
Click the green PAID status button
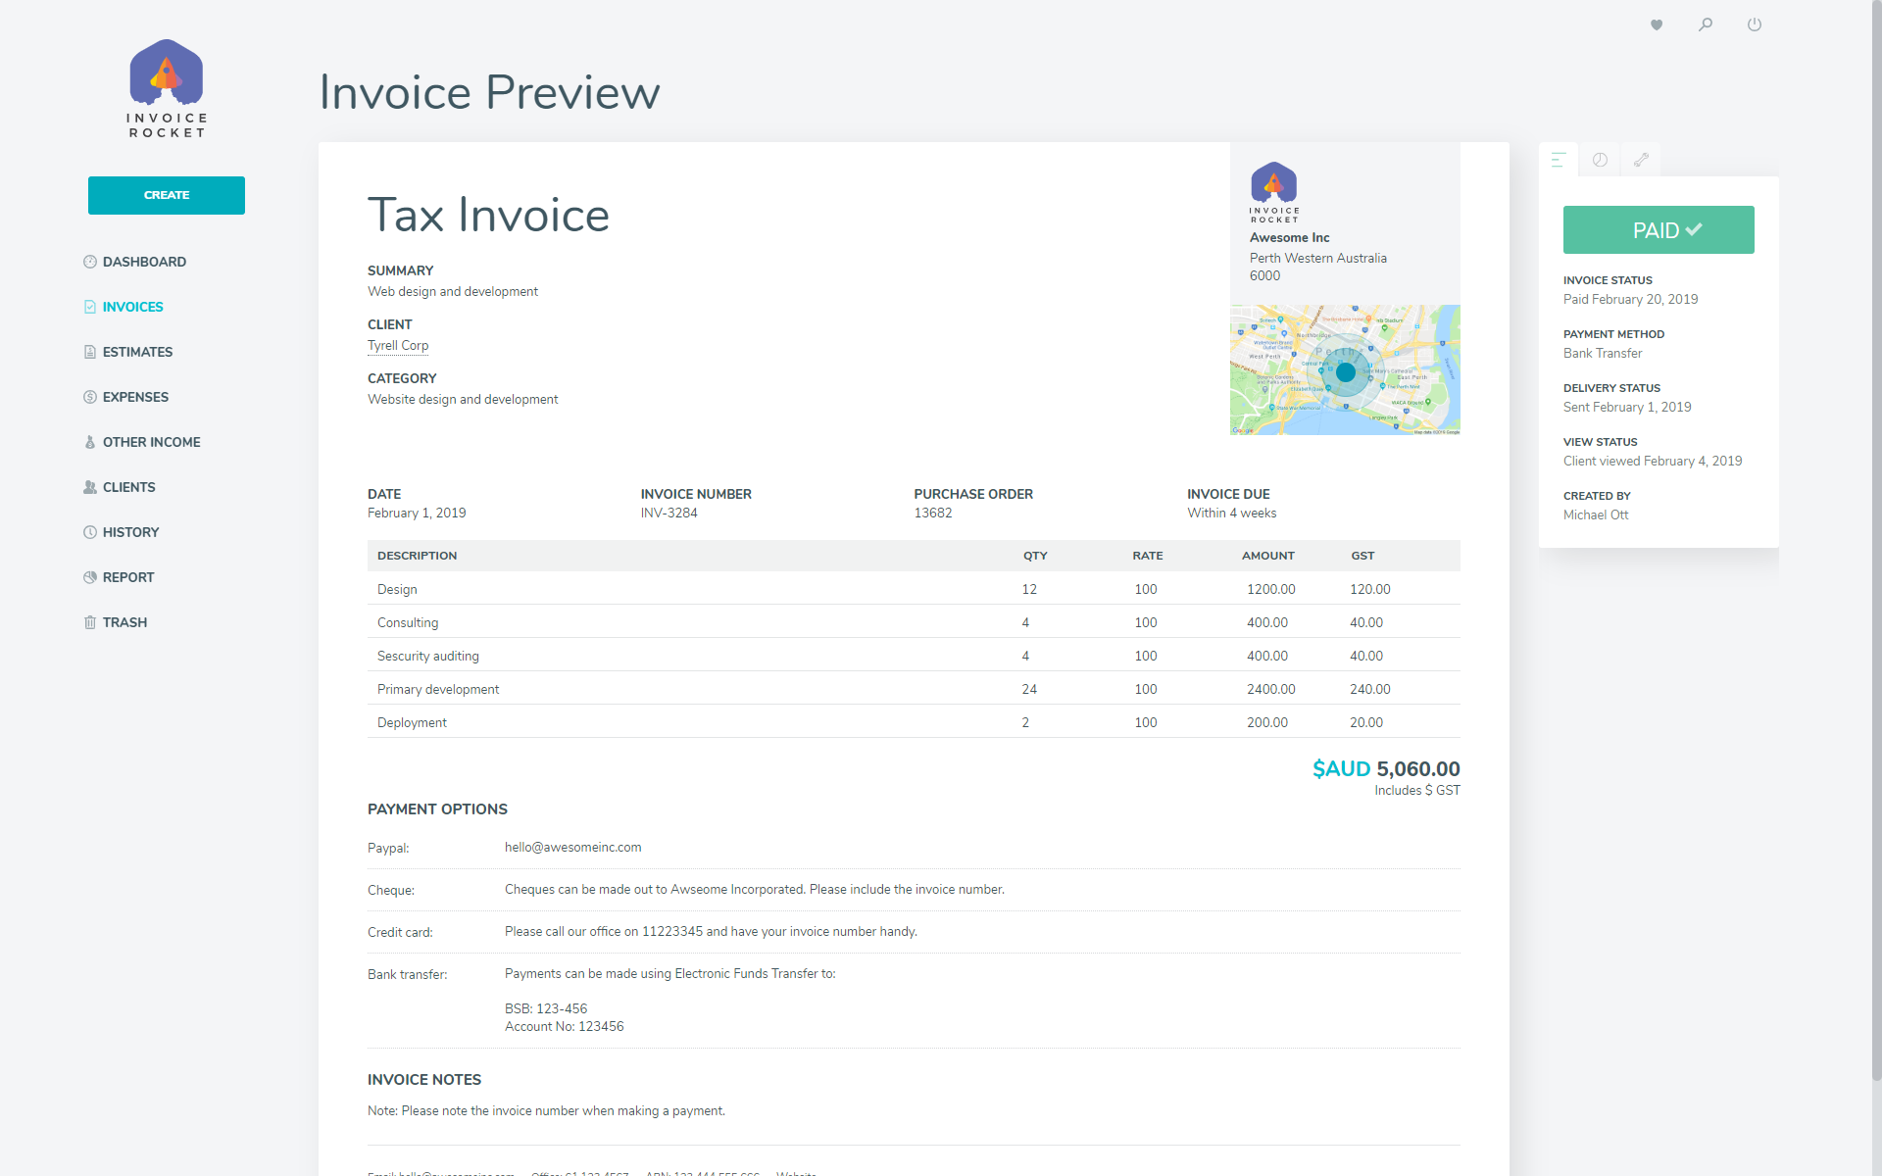[1659, 230]
